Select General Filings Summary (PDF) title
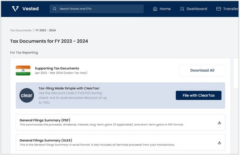Image resolution: width=240 pixels, height=155 pixels. point(45,120)
